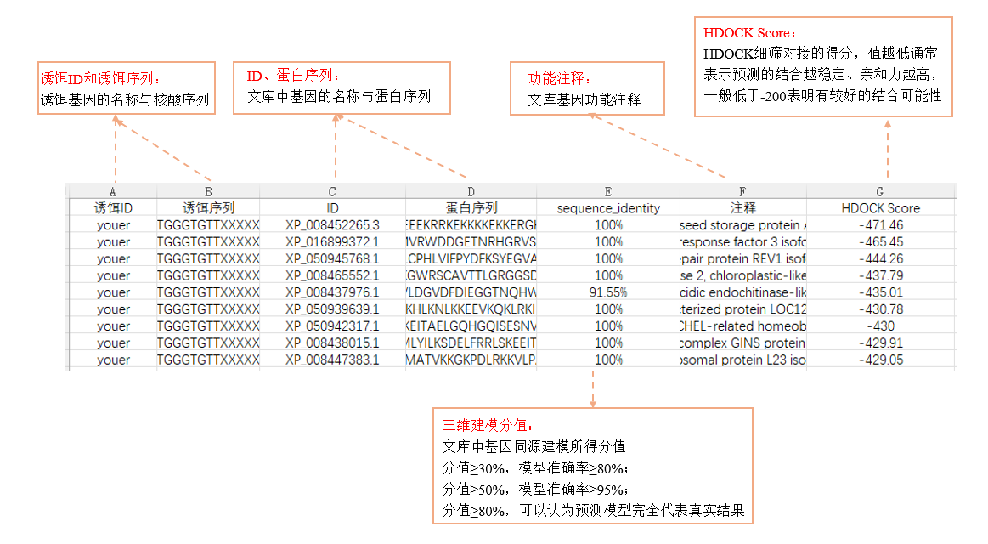Screen dimensions: 988x544
Task: Select the sequence_identity header cell
Action: 607,207
